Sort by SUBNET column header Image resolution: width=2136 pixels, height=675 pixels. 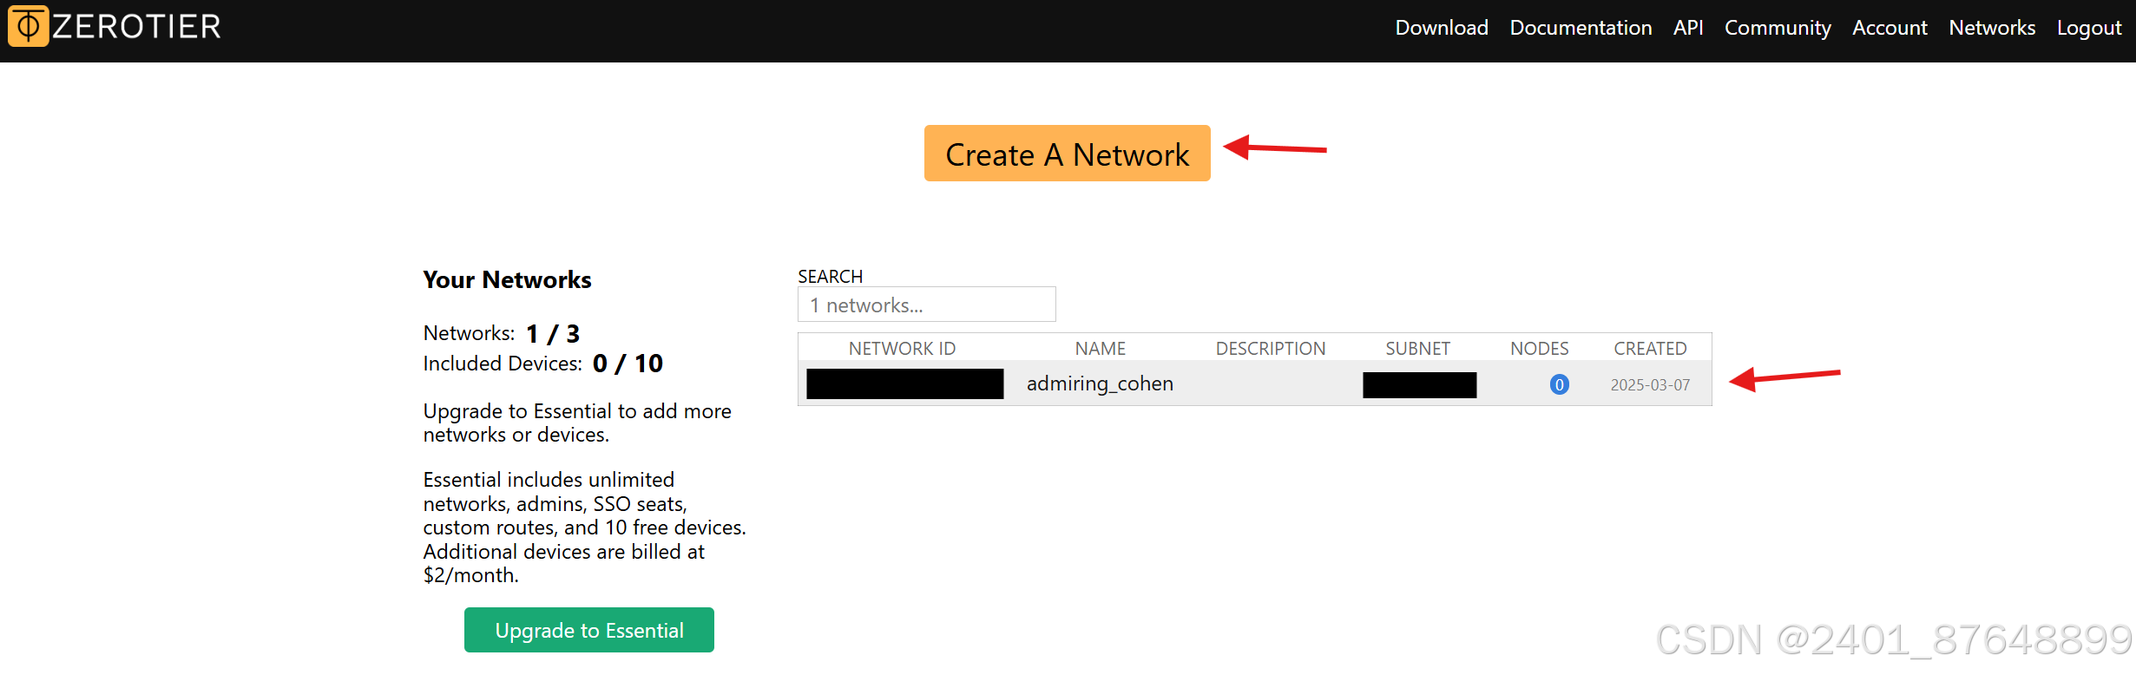coord(1417,348)
